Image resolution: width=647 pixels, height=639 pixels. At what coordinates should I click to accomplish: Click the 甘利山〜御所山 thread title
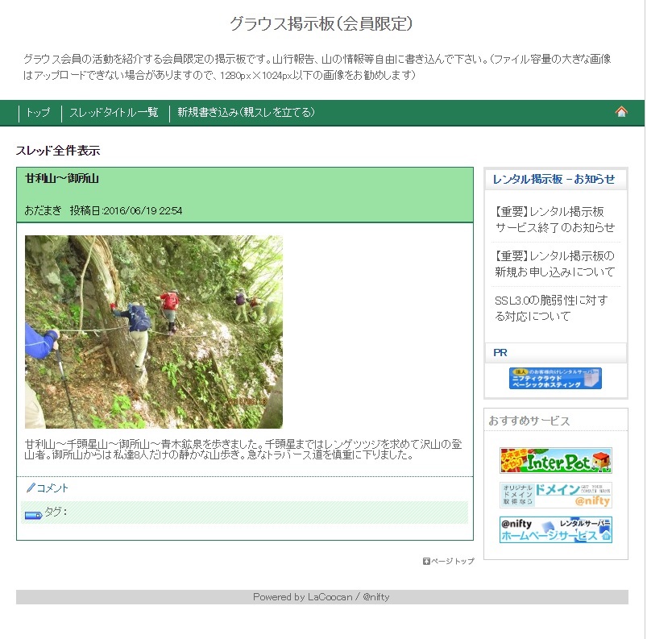pos(62,178)
